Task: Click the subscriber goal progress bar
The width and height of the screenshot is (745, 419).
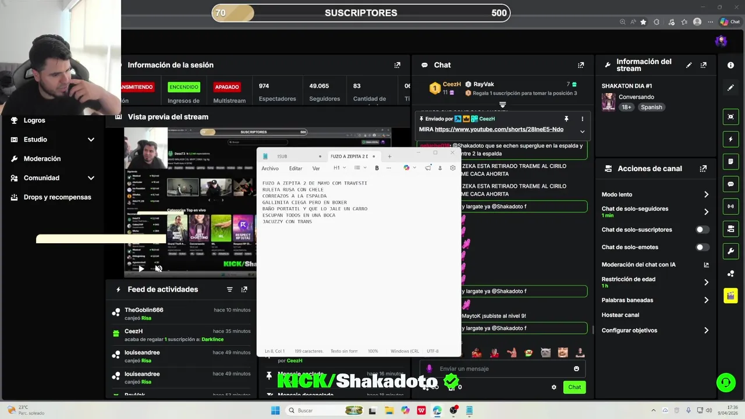Action: click(x=361, y=13)
